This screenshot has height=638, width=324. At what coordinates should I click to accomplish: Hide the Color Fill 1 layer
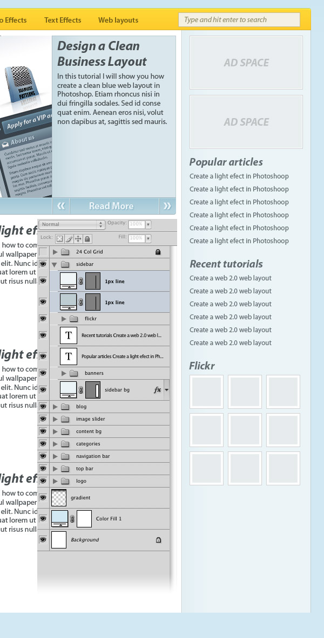click(43, 519)
